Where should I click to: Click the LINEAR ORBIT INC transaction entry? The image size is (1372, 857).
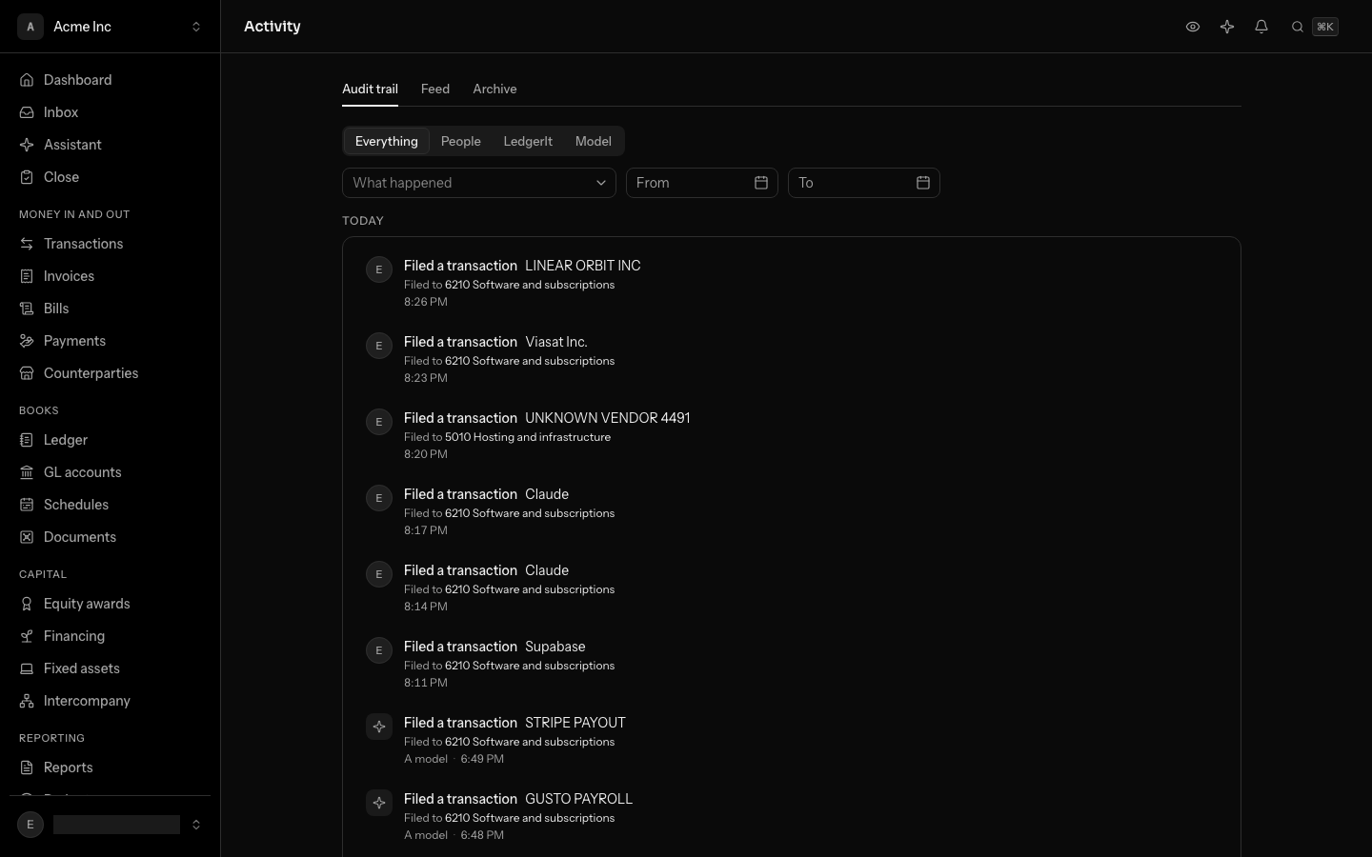pyautogui.click(x=791, y=283)
